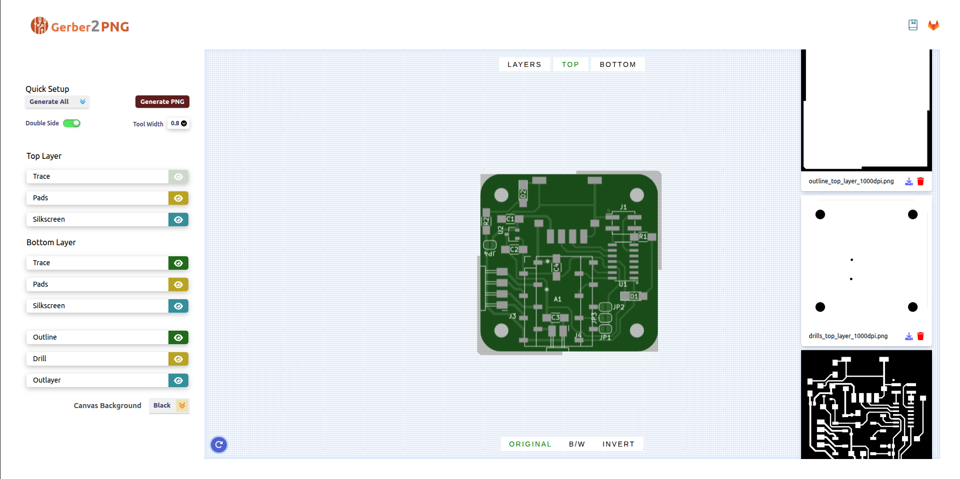This screenshot has height=479, width=960.
Task: Open the GitLab repository icon
Action: tap(933, 25)
